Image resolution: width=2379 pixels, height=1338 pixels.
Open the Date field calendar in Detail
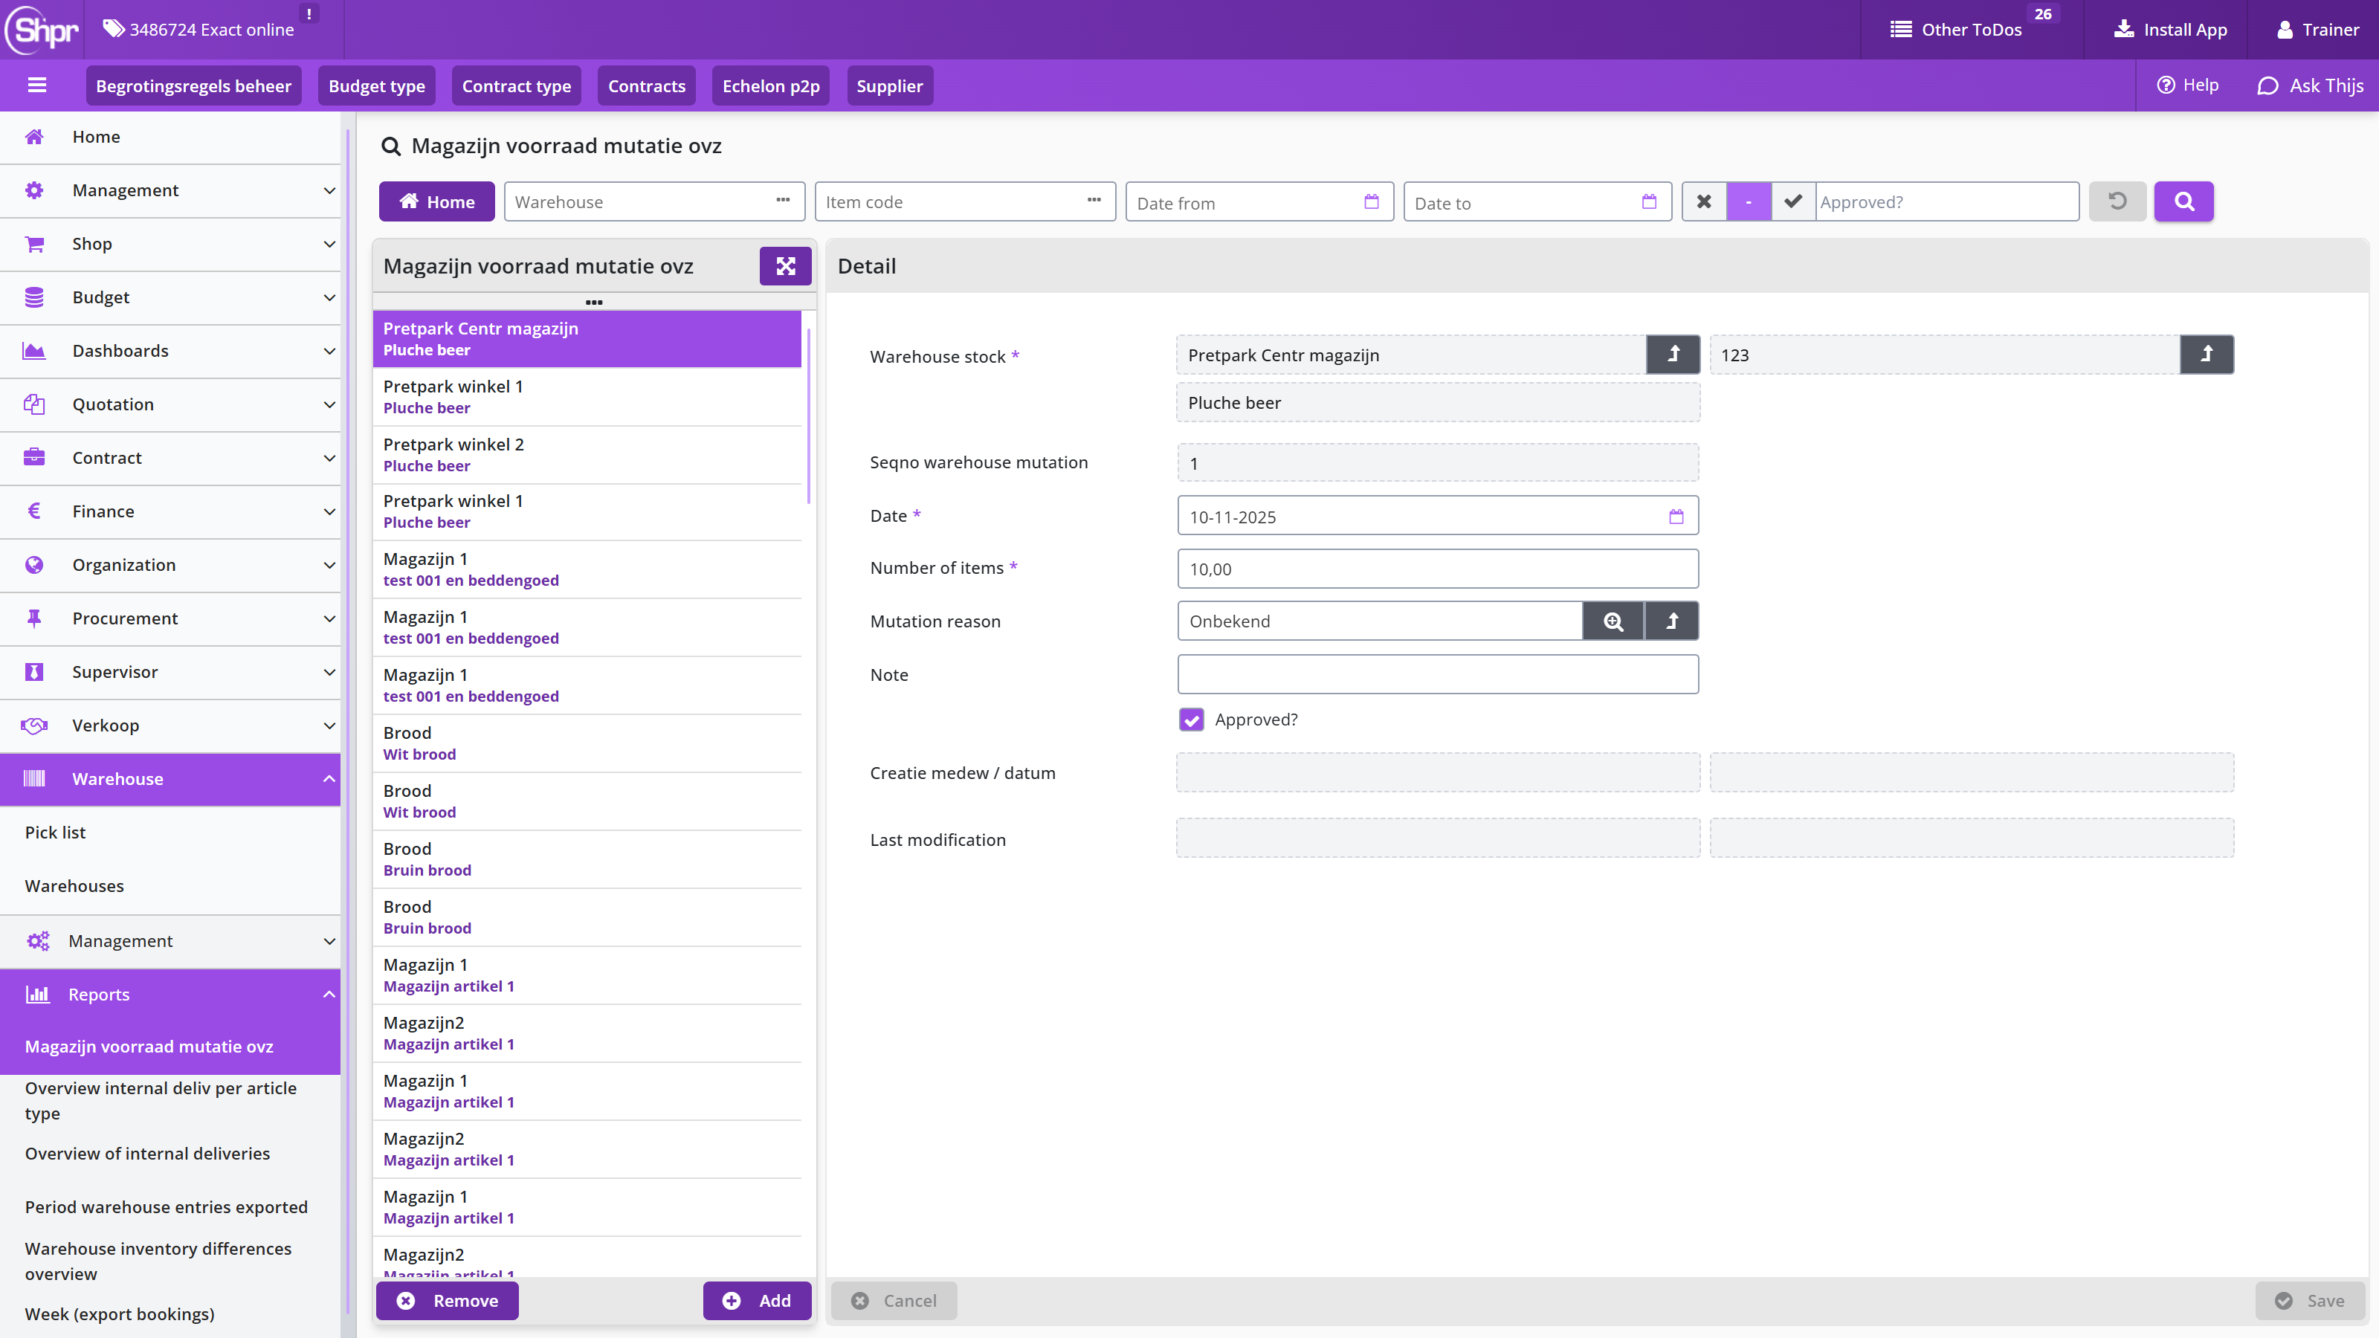click(x=1676, y=516)
